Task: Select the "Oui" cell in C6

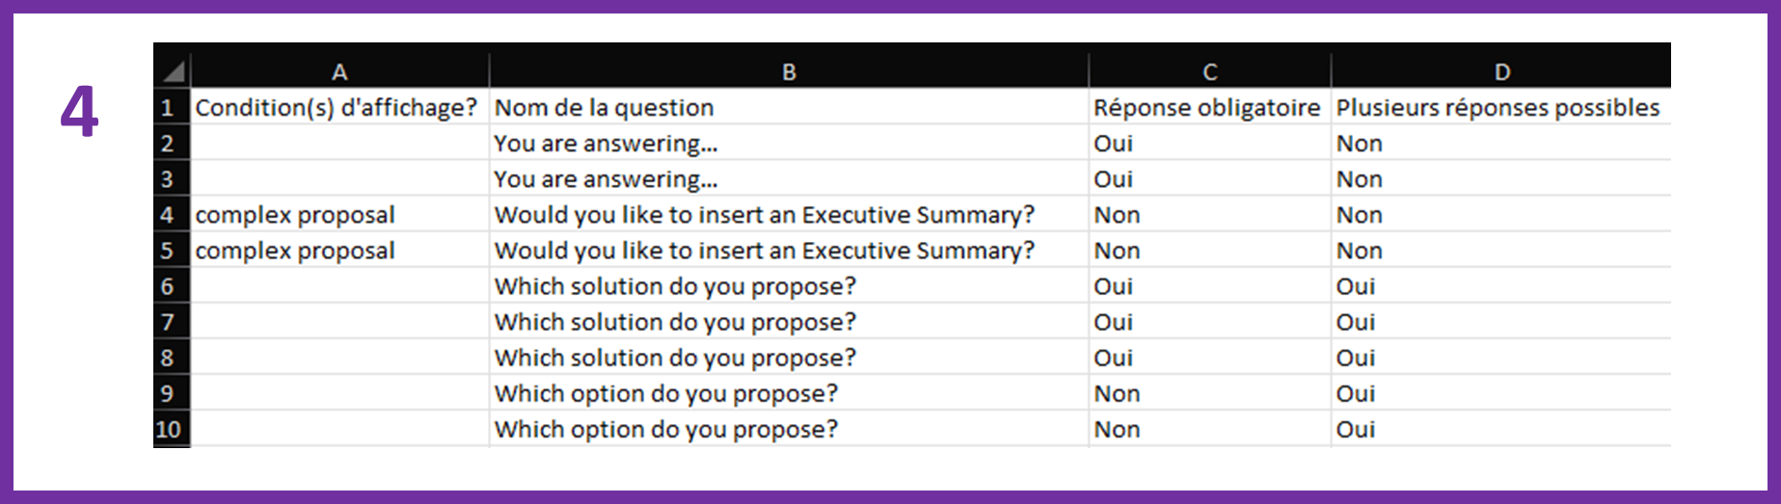Action: [1114, 286]
